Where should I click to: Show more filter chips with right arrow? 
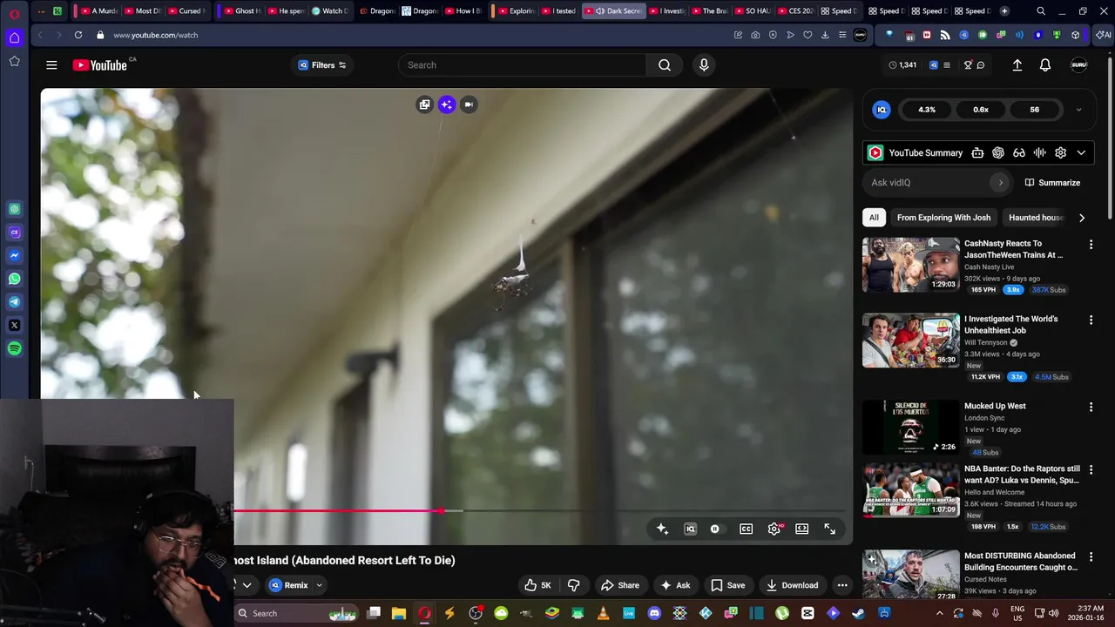point(1082,218)
